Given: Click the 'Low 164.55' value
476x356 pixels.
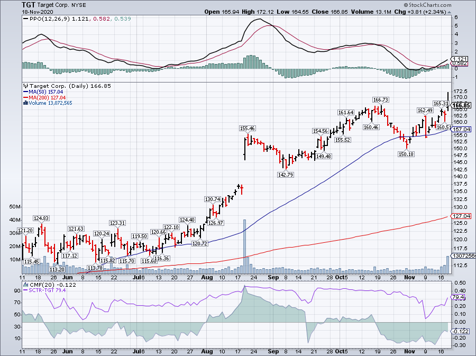Looking at the screenshot, I should 292,12.
